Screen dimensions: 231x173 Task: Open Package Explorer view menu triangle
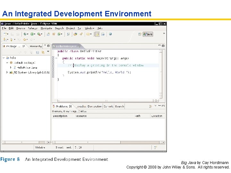click(48, 52)
